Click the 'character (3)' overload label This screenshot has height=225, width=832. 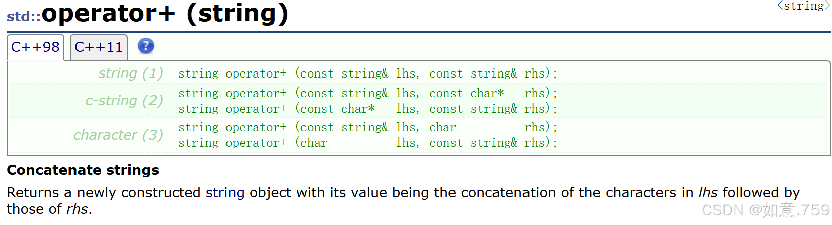[x=118, y=135]
